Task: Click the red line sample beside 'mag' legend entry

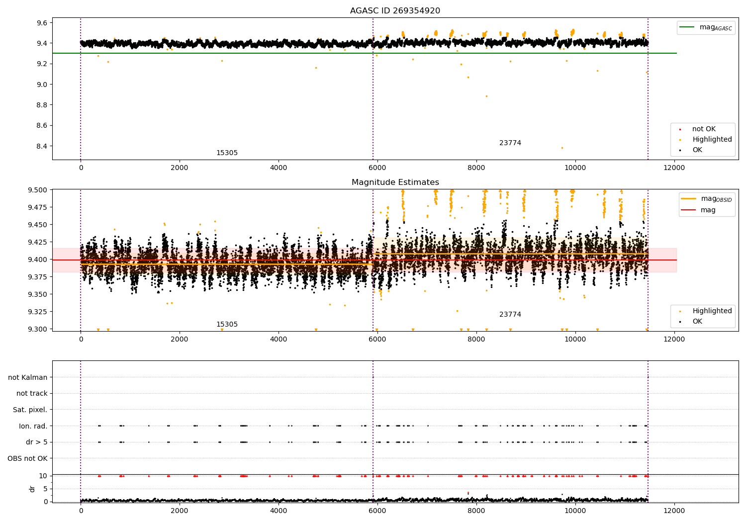Action: click(689, 210)
